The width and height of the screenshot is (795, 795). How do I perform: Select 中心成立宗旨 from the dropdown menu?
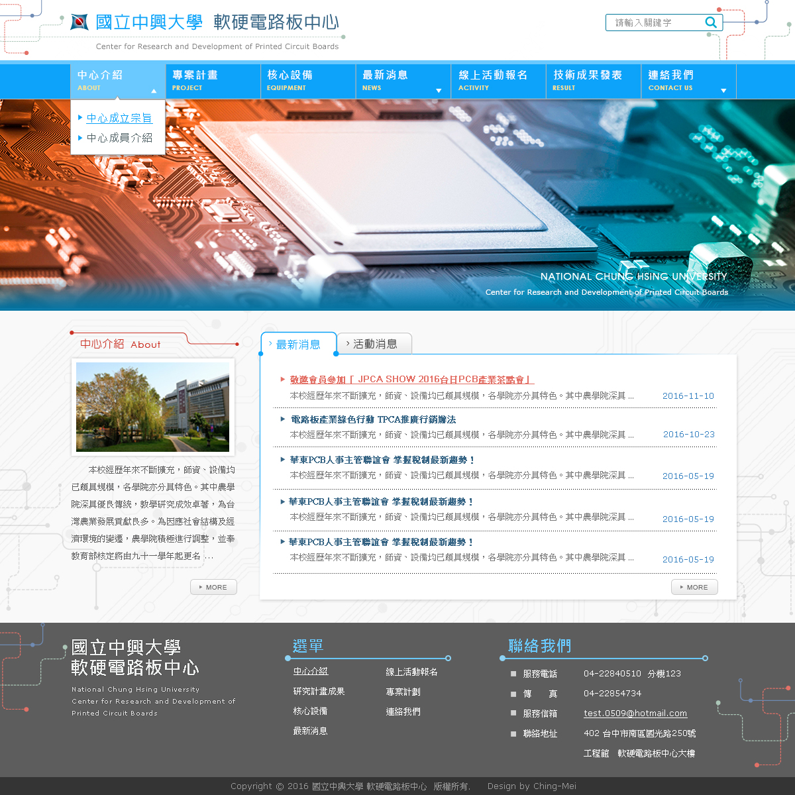pos(119,118)
